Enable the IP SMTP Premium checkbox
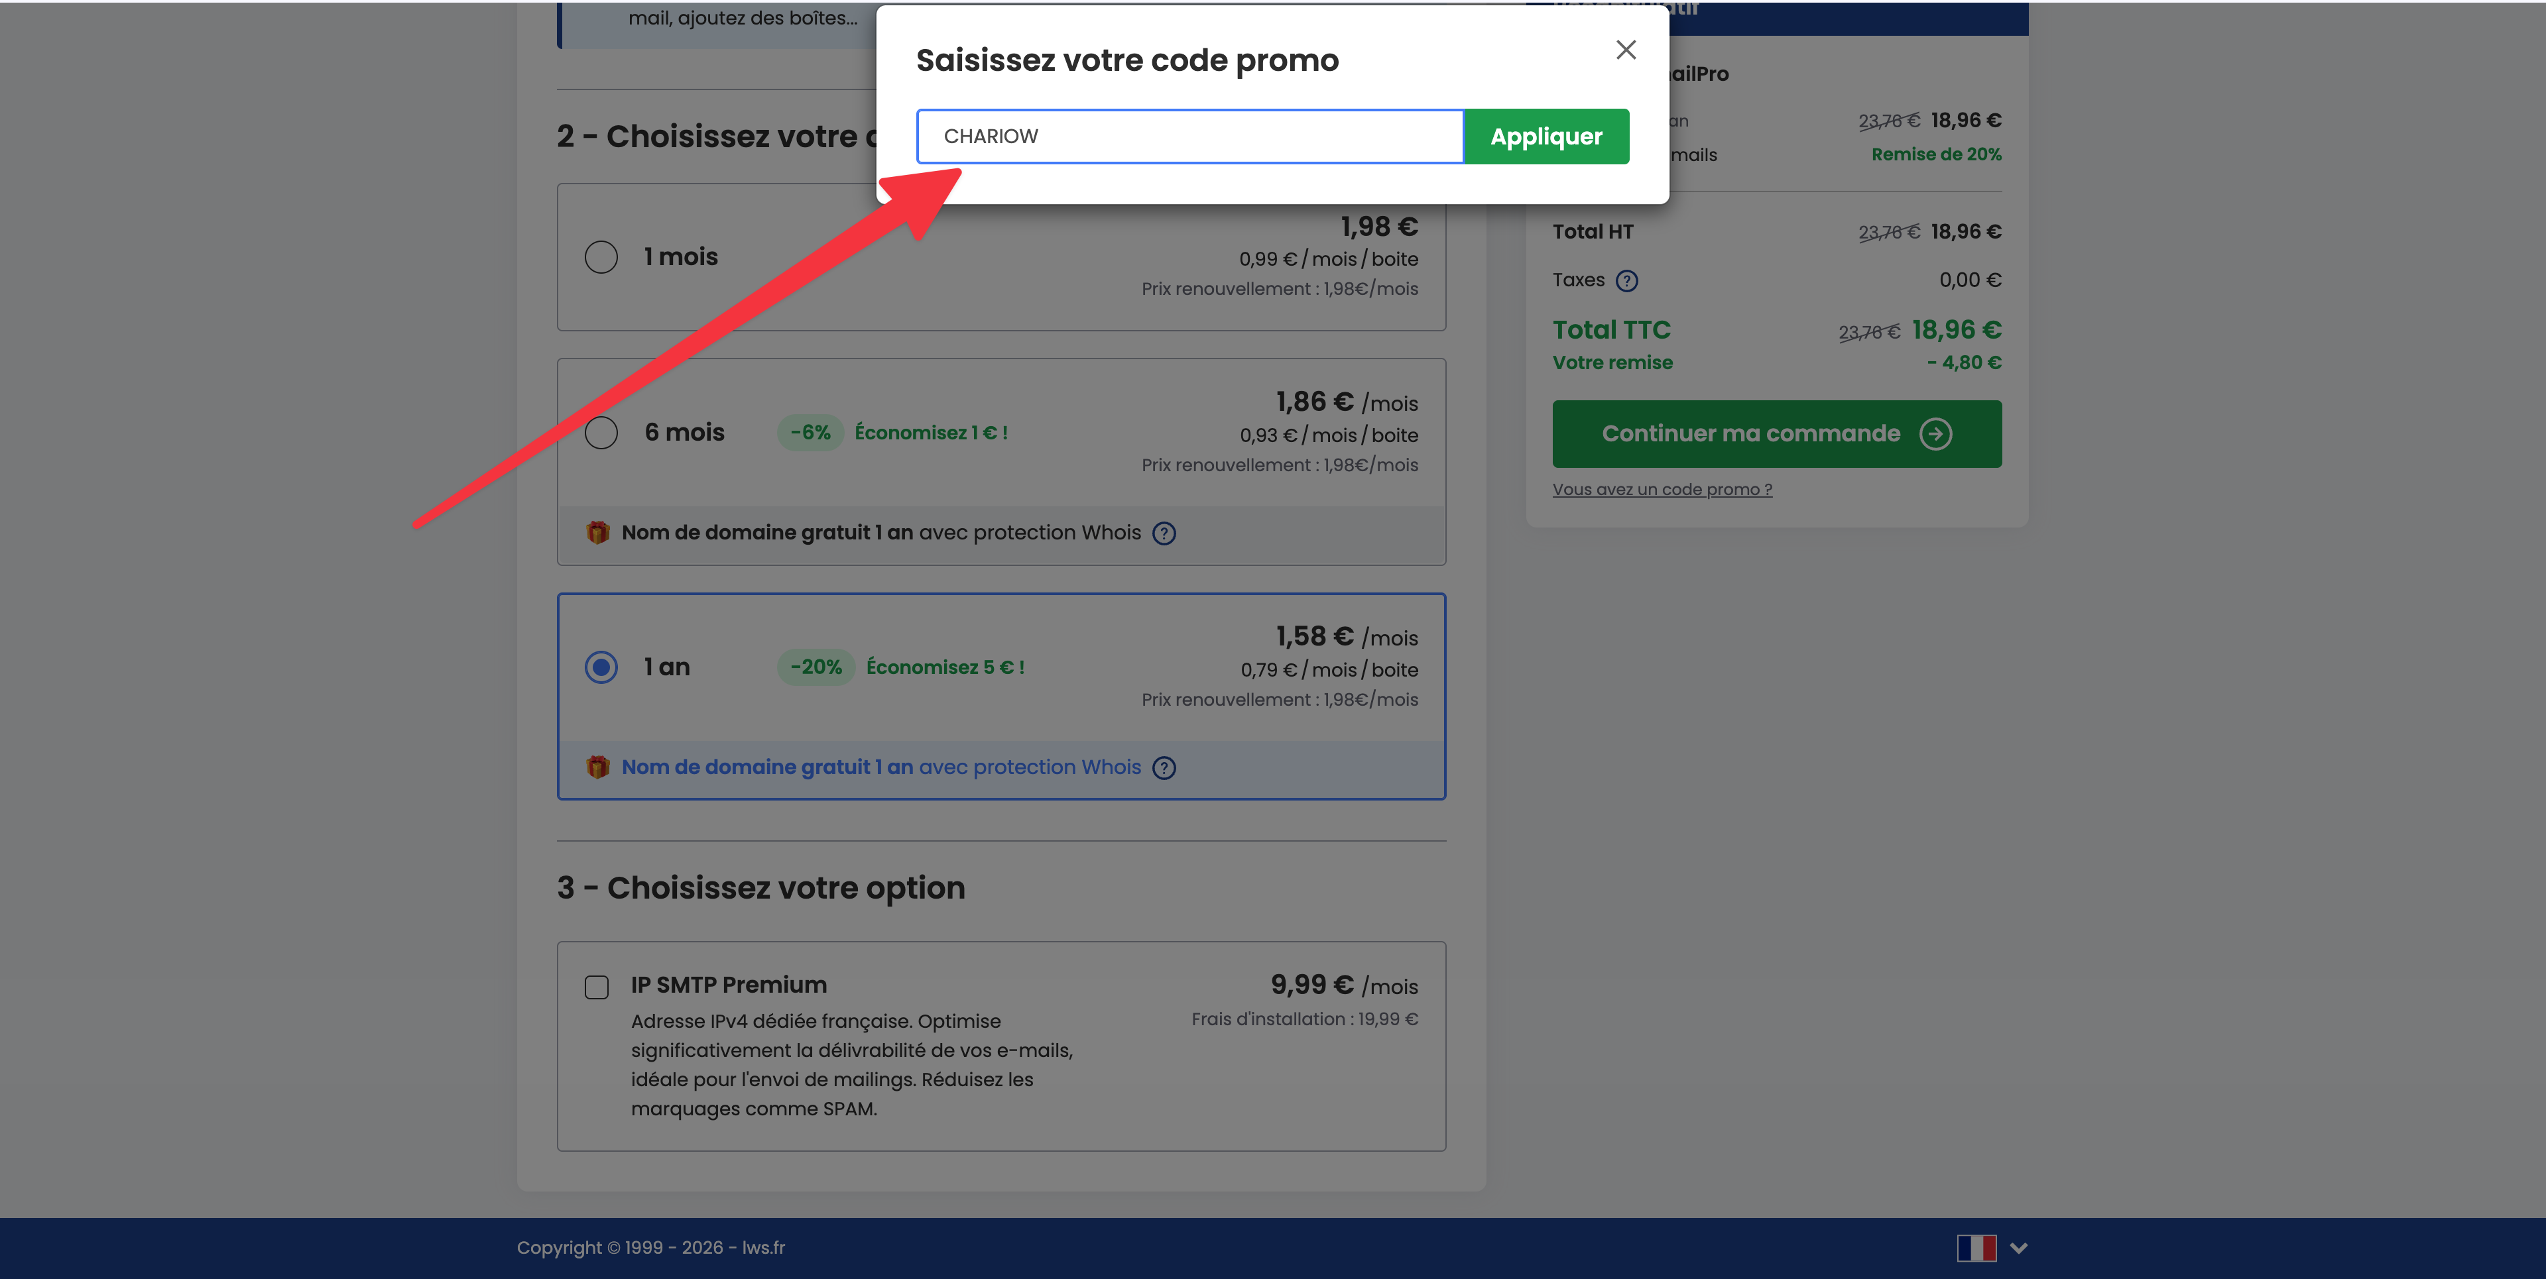2546x1279 pixels. (596, 987)
